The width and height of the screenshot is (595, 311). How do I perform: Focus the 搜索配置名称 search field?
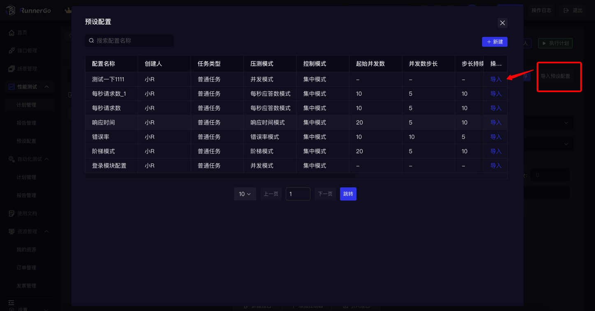point(129,41)
